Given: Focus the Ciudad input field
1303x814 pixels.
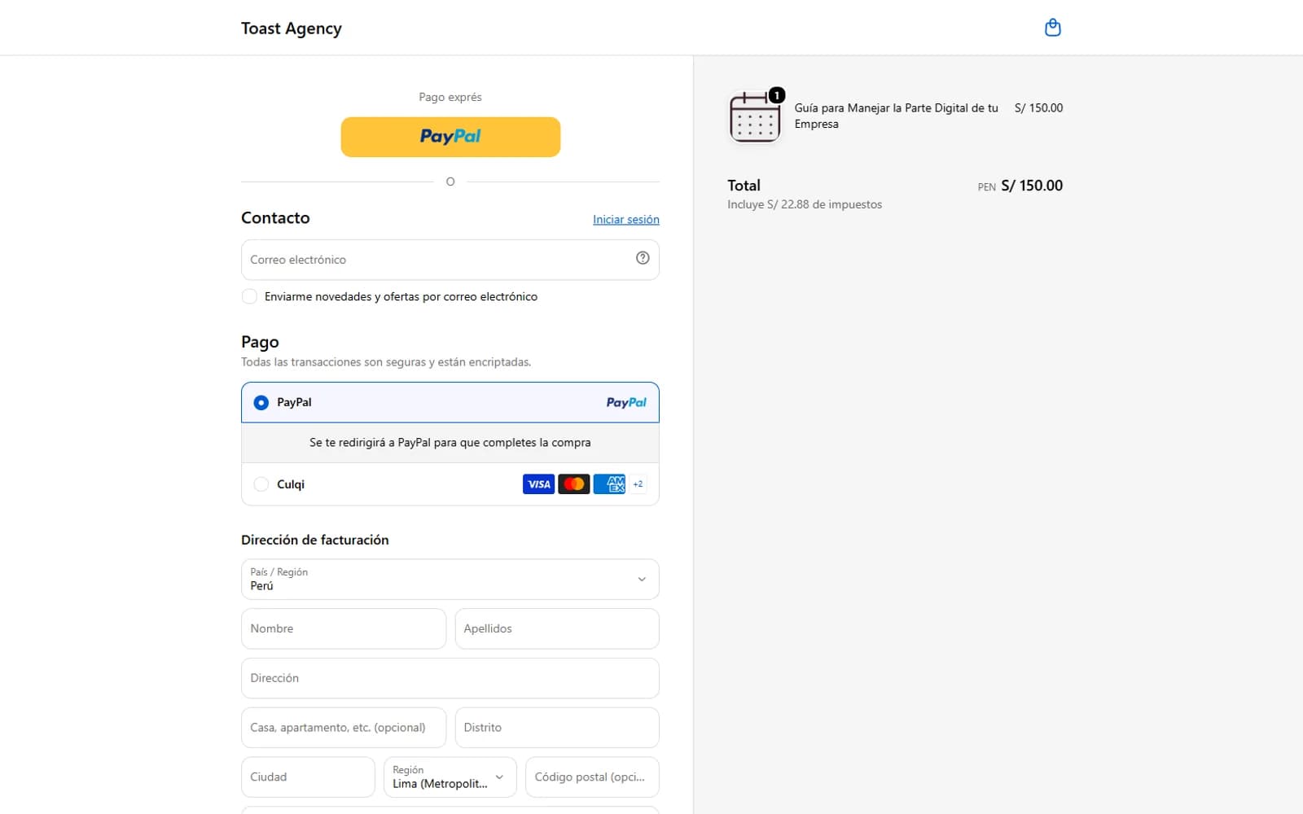Looking at the screenshot, I should [x=308, y=777].
